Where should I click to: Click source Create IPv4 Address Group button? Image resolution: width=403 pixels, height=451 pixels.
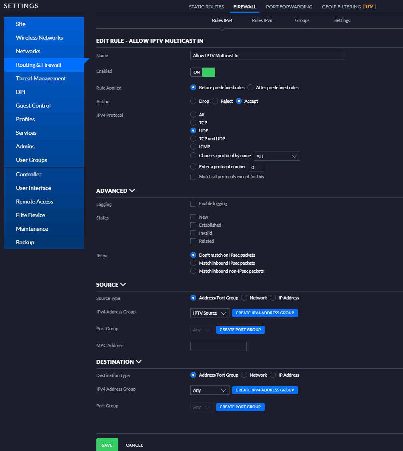[x=265, y=313]
